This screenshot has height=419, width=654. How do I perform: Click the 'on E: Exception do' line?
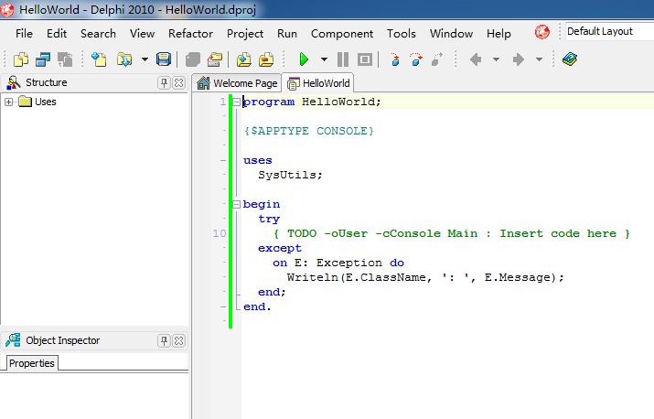338,263
